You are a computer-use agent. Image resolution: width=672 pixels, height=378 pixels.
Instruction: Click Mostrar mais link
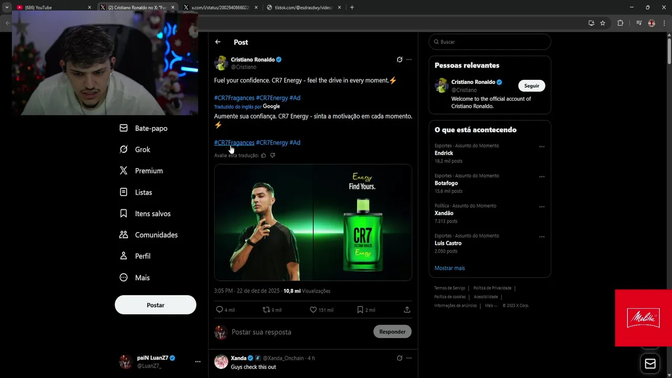449,268
